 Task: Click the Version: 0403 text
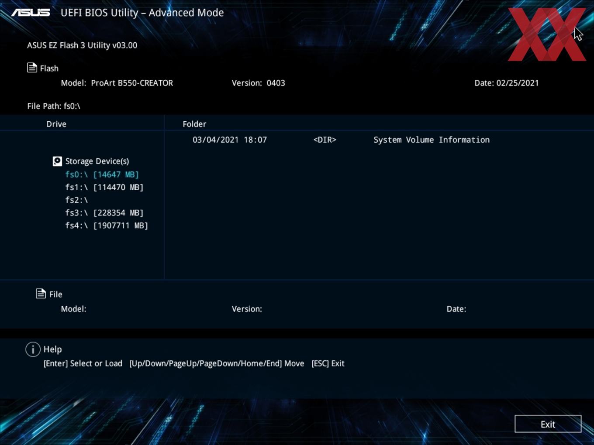coord(258,83)
